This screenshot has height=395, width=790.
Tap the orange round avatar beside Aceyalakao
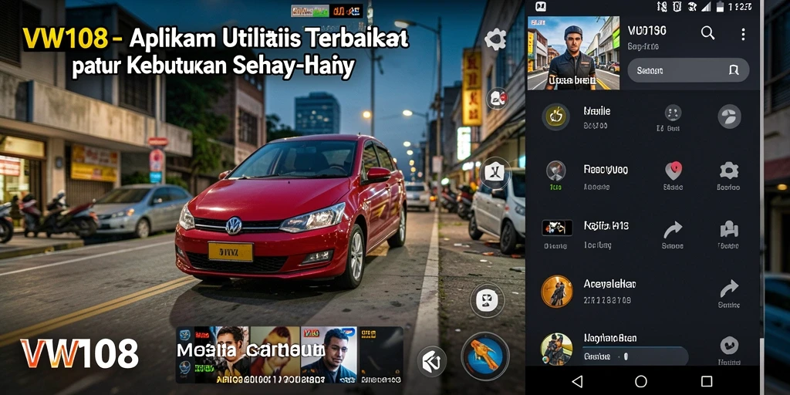557,291
